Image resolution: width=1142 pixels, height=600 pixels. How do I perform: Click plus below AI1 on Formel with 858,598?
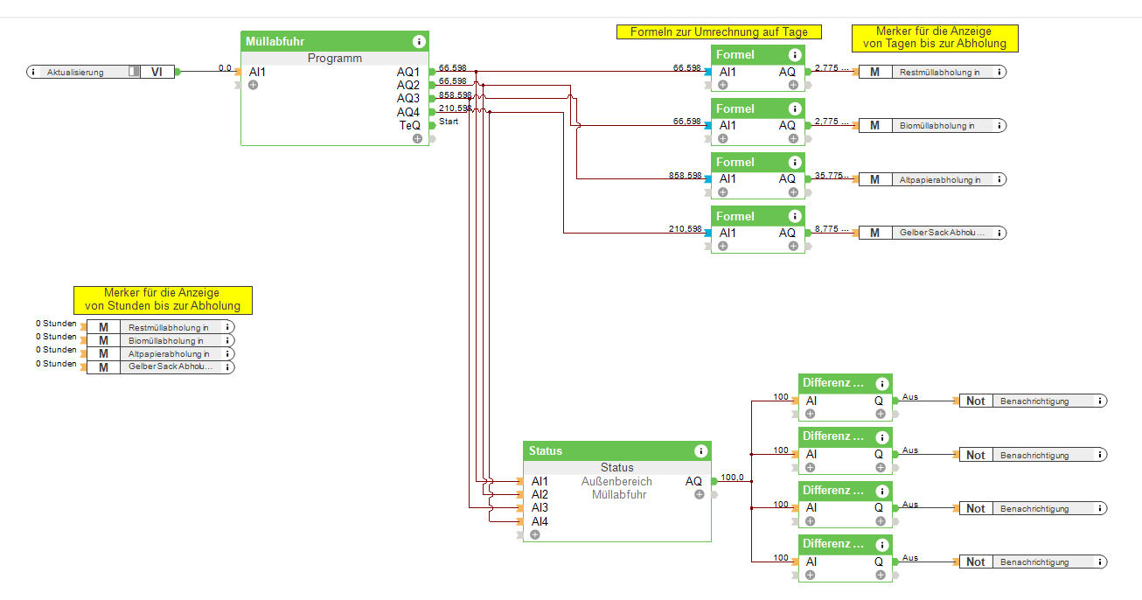723,192
